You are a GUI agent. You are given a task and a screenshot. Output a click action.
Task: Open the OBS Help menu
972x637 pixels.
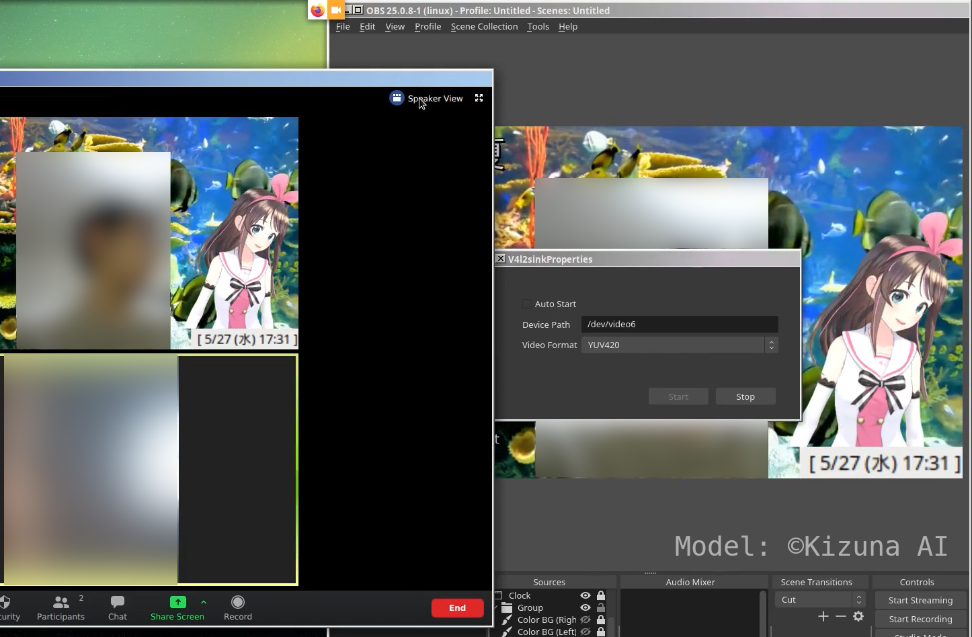pyautogui.click(x=568, y=26)
